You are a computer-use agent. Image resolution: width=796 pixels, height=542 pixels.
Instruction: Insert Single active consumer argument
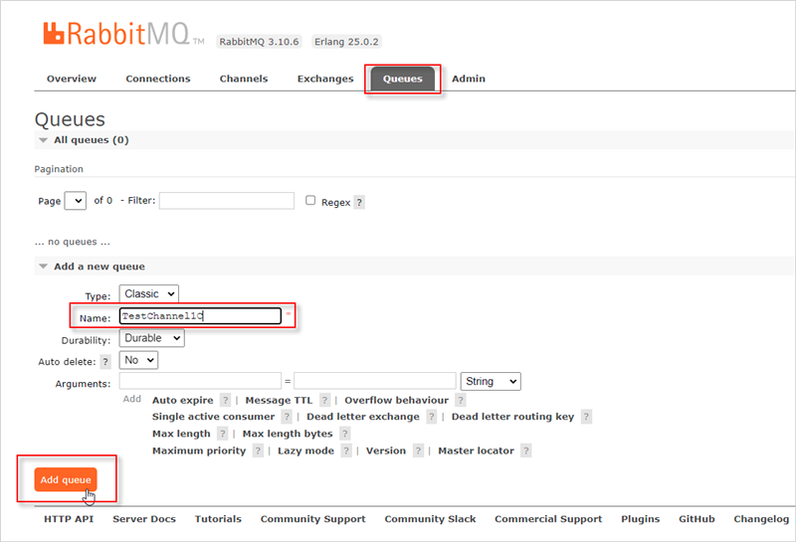coord(213,417)
